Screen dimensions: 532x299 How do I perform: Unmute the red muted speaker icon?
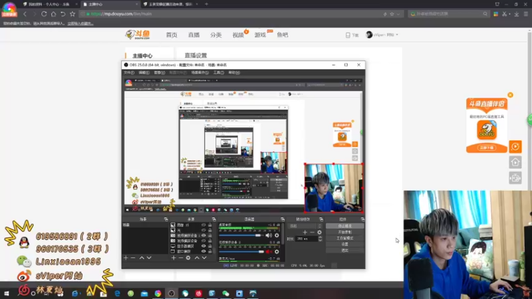coord(269,252)
